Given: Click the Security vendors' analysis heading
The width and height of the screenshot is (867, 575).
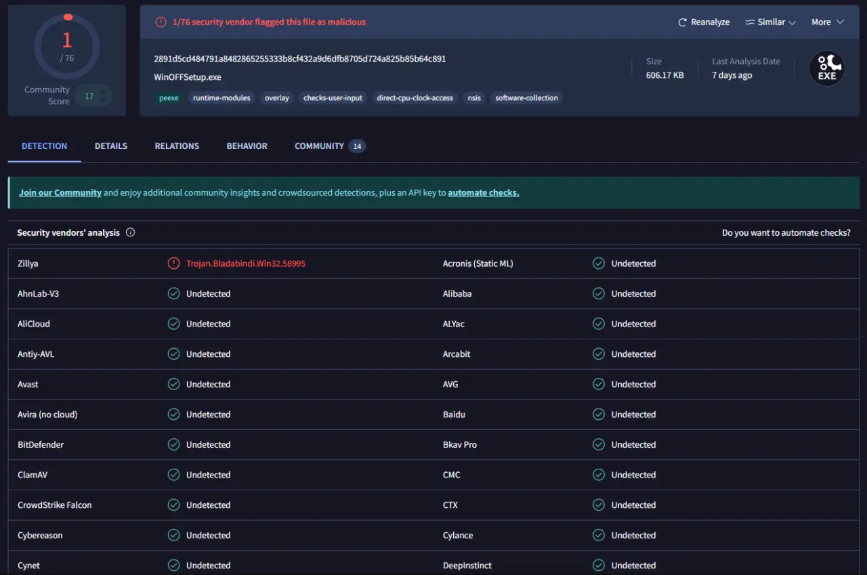Looking at the screenshot, I should [x=68, y=232].
